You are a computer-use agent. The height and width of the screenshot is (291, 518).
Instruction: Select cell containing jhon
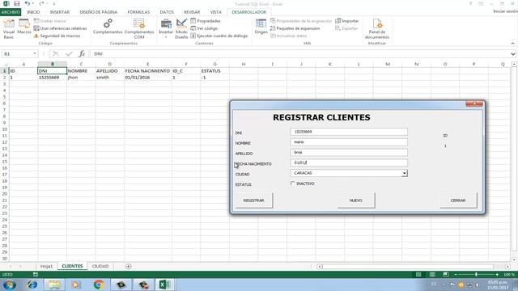coord(81,78)
